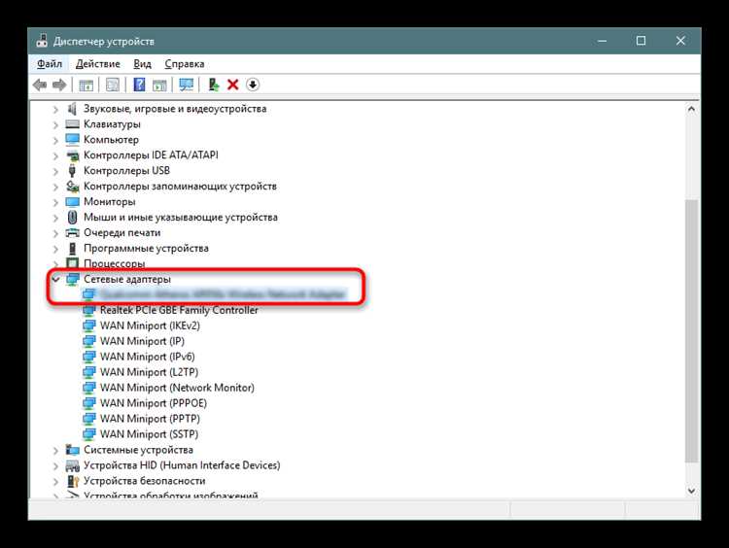Click the back arrow toolbar icon
The height and width of the screenshot is (548, 729).
tap(40, 86)
